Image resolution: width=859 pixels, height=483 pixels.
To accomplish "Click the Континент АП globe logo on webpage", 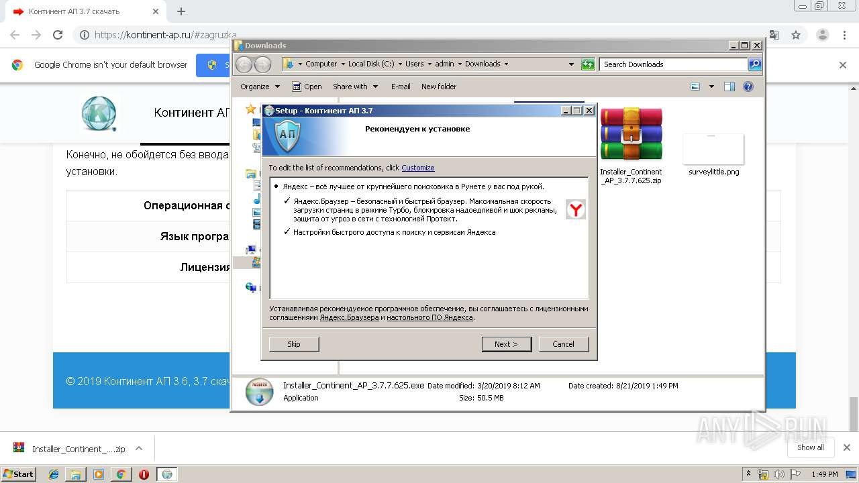I will coord(99,113).
